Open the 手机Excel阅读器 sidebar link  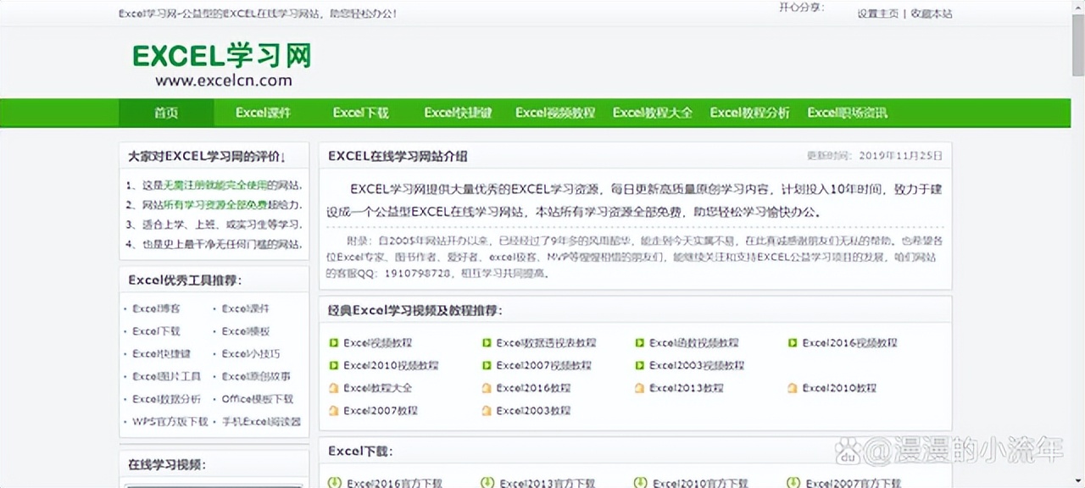[x=261, y=421]
